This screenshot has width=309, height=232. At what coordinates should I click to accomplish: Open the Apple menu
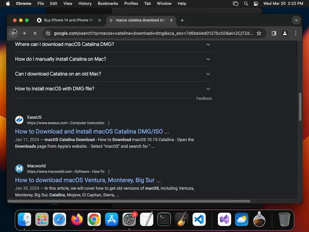8,4
